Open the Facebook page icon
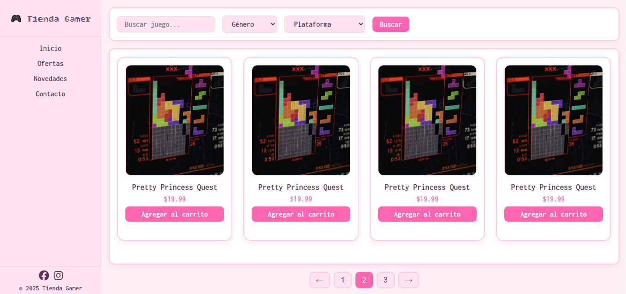 click(44, 276)
